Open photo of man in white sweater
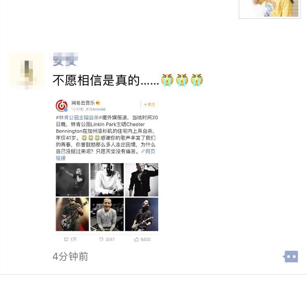Image resolution: width=307 pixels, height=286 pixels. [107, 180]
